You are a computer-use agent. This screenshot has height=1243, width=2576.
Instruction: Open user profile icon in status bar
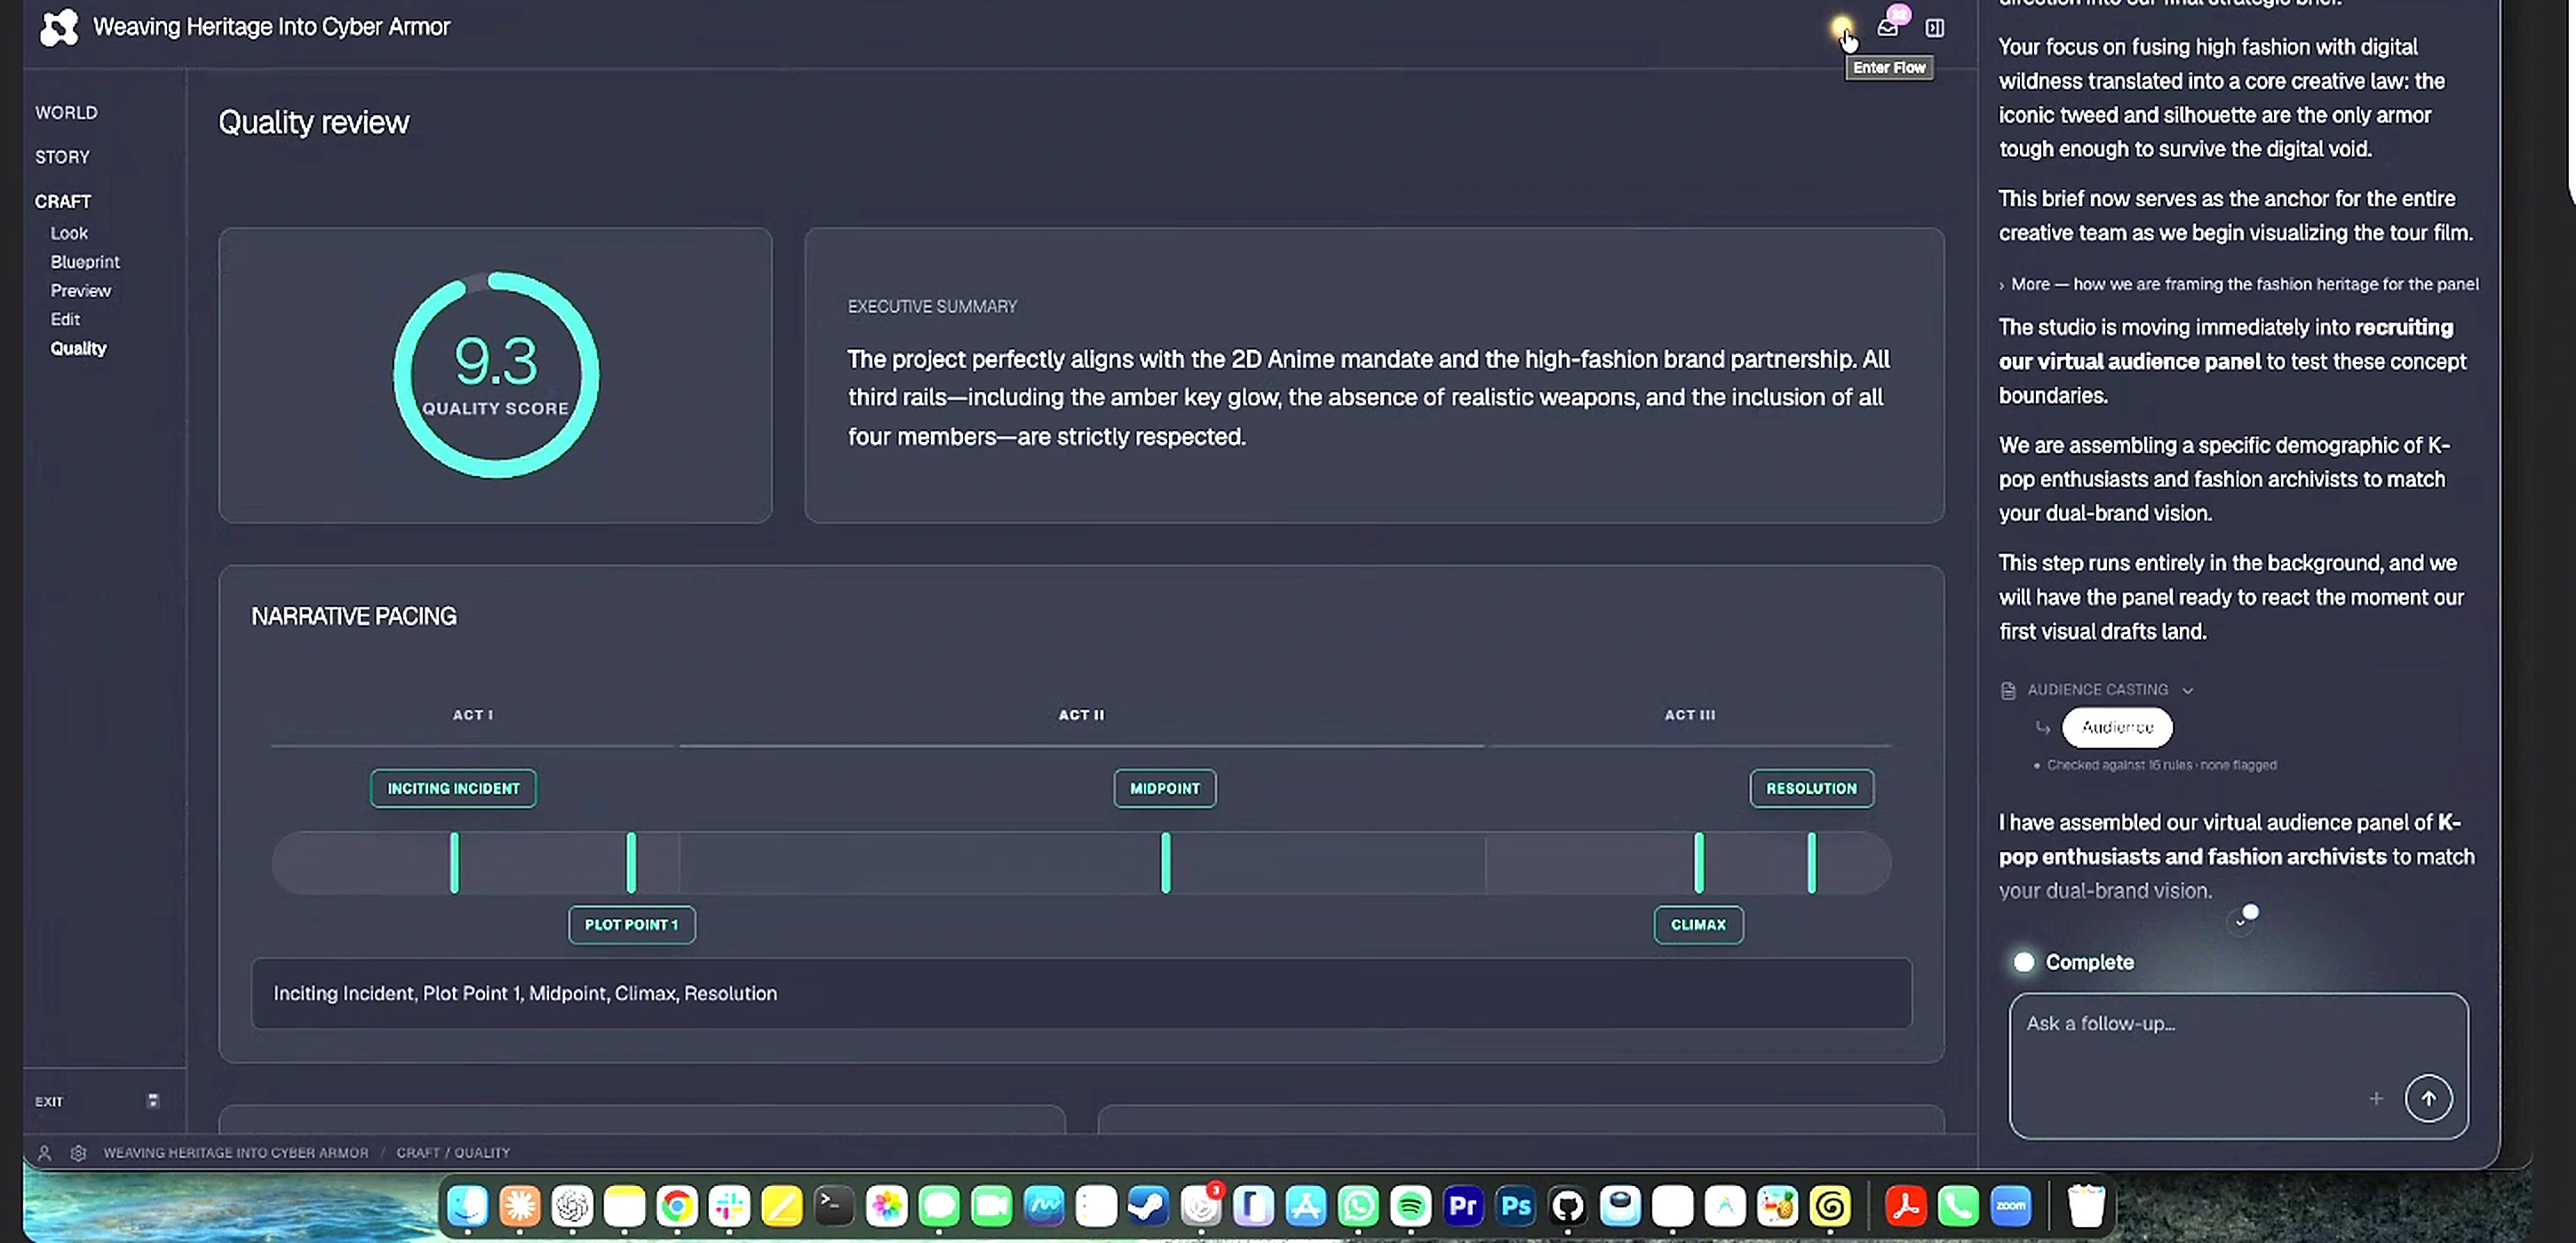pyautogui.click(x=44, y=1152)
